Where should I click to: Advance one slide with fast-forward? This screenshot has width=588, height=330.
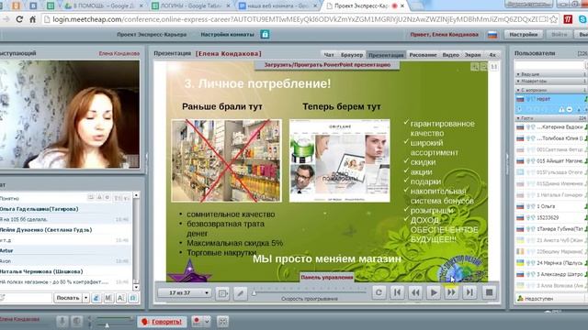[451, 292]
